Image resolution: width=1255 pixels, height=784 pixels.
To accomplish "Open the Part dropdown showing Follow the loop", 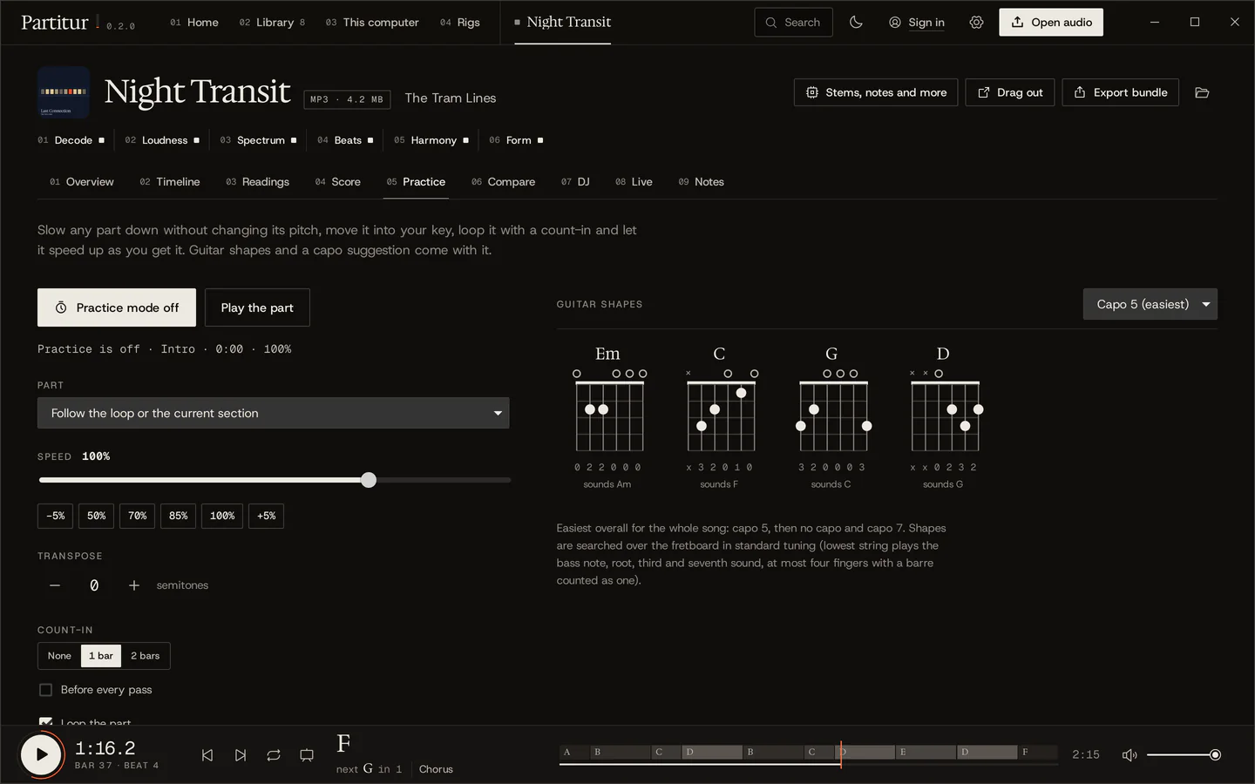I will (x=274, y=413).
